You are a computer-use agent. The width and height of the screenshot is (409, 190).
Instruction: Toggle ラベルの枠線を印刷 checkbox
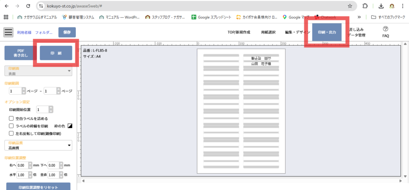[x=12, y=126]
